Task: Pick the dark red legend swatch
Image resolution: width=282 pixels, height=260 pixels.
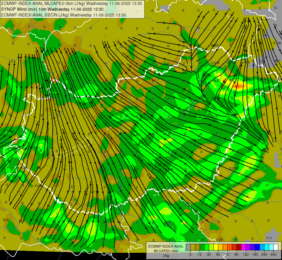Action: (x=239, y=247)
